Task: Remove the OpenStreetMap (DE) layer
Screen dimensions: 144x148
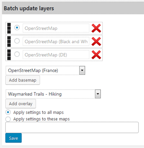Action: (x=96, y=55)
